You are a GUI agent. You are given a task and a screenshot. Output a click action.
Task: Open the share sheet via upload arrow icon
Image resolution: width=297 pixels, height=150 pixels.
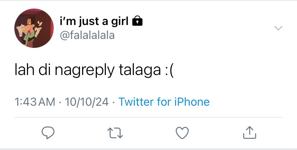tap(249, 132)
